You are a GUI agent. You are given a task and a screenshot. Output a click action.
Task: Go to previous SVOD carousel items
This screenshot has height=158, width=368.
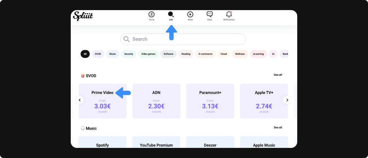coord(80,100)
